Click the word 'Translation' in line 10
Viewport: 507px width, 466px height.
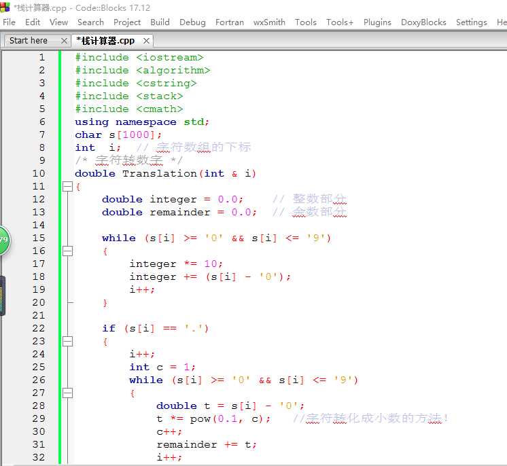(160, 173)
